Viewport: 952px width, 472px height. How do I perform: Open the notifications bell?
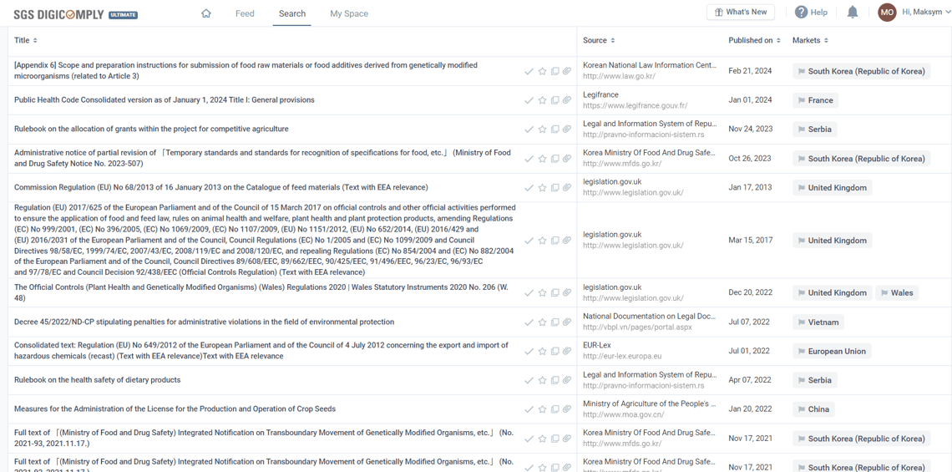coord(853,13)
